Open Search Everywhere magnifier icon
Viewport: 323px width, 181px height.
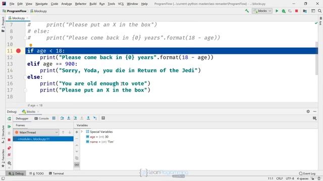(319, 11)
